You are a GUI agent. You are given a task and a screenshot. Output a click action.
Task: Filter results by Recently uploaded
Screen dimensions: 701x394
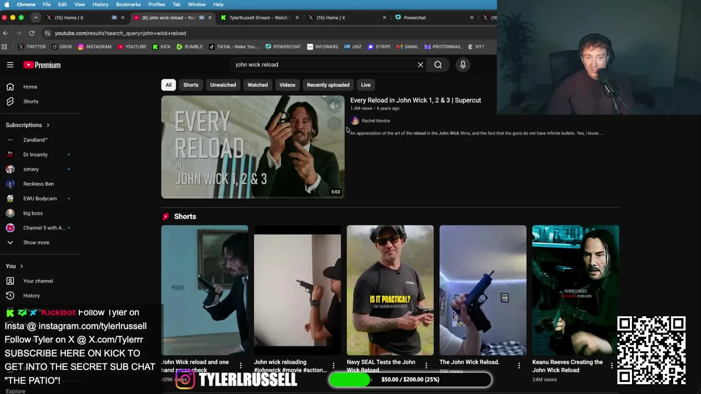328,85
